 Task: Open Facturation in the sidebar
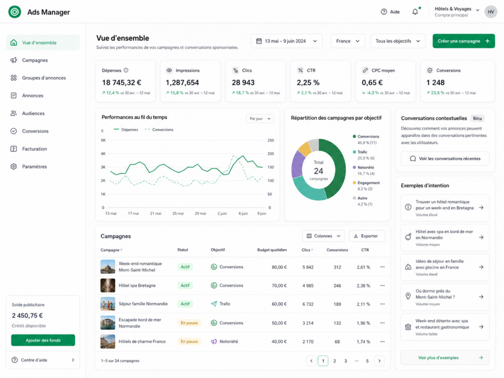point(43,149)
